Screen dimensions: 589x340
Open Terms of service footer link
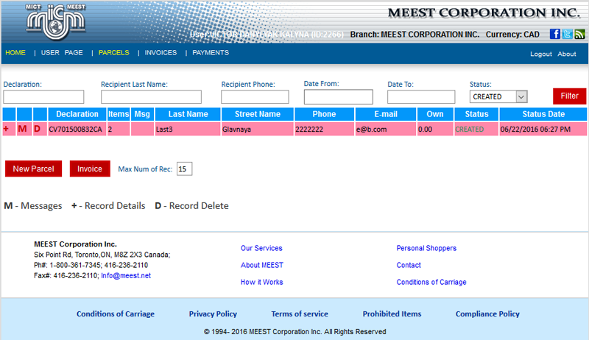[x=300, y=314]
